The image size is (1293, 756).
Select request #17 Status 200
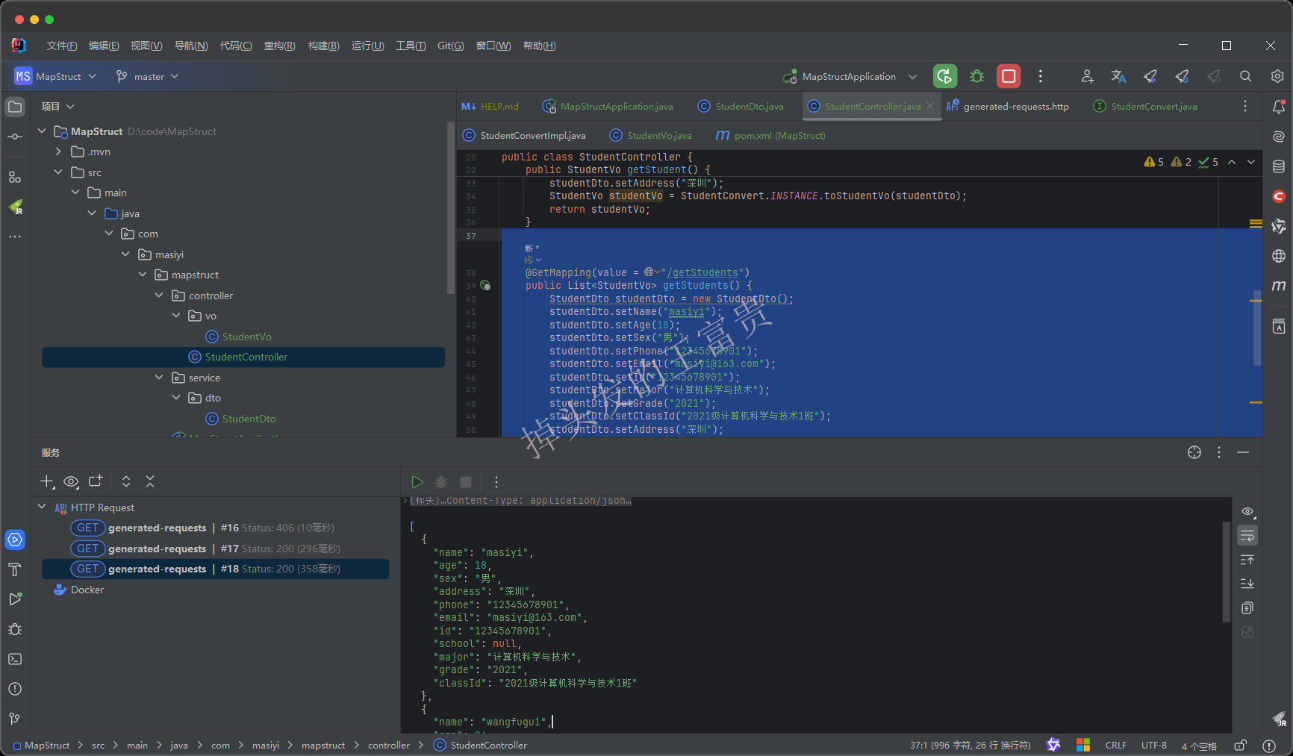coord(215,549)
